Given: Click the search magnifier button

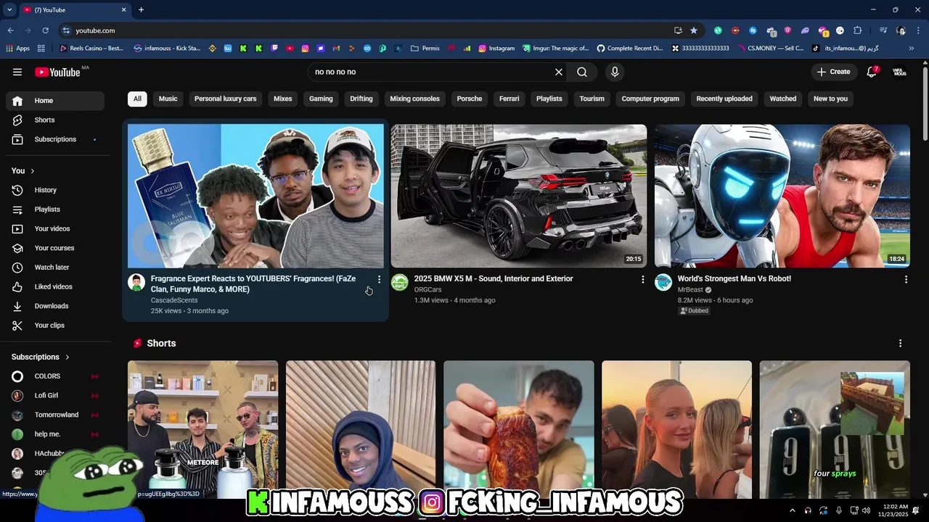Looking at the screenshot, I should 582,72.
